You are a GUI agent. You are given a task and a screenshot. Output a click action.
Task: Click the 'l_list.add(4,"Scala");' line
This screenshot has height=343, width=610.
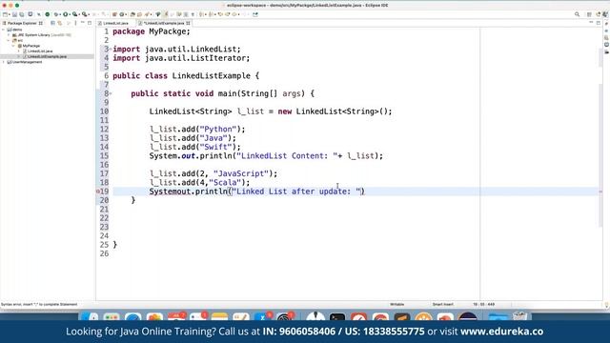coord(199,182)
